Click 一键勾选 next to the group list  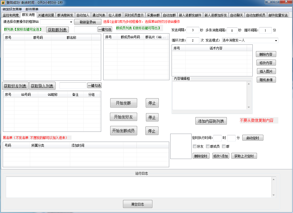click(105, 29)
